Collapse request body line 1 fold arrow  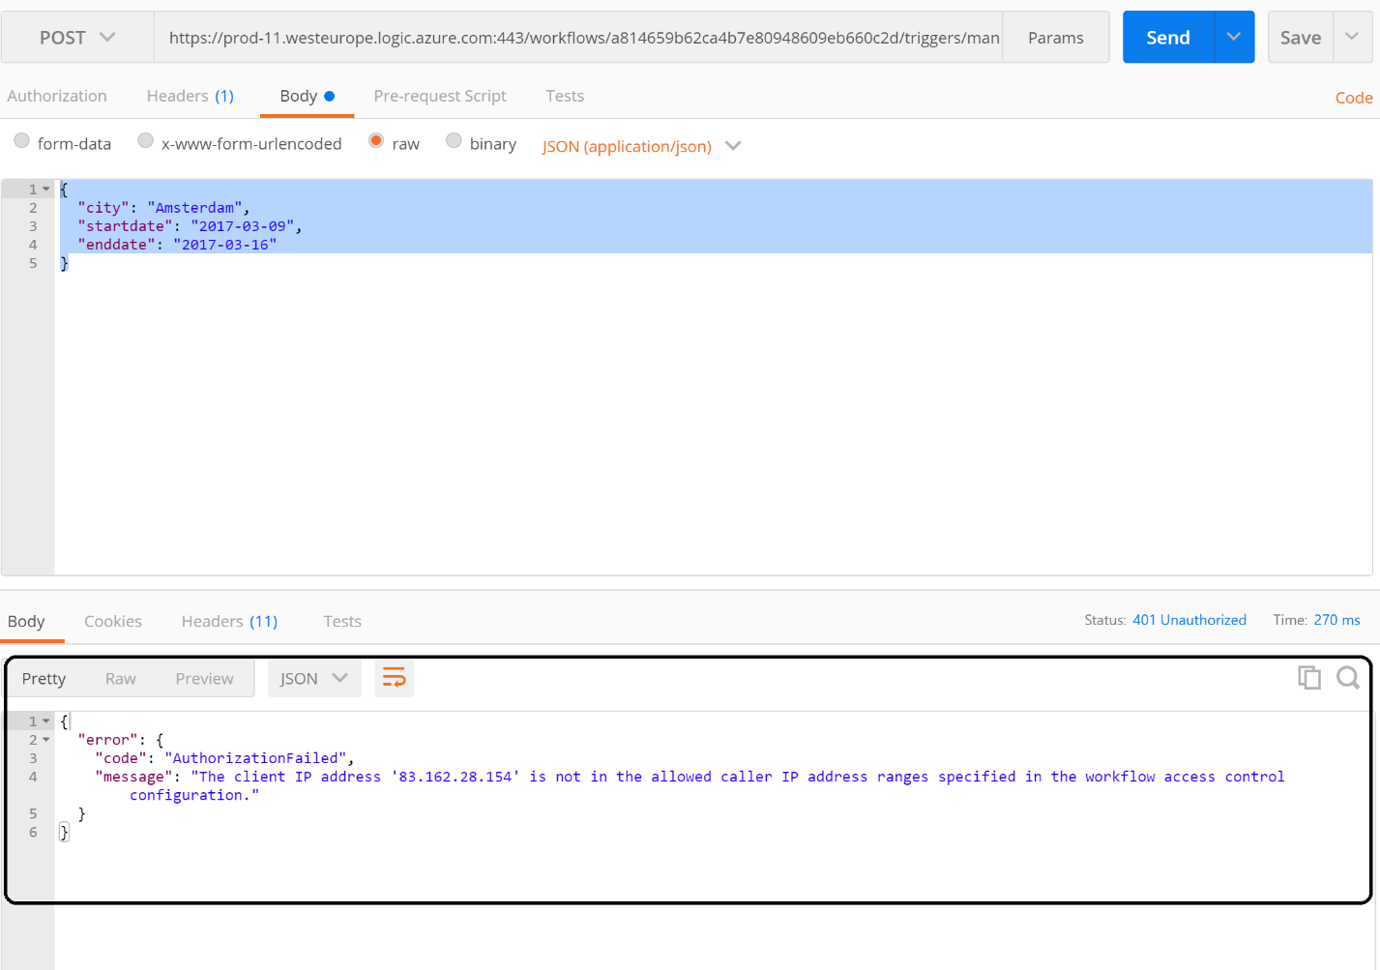pyautogui.click(x=46, y=190)
